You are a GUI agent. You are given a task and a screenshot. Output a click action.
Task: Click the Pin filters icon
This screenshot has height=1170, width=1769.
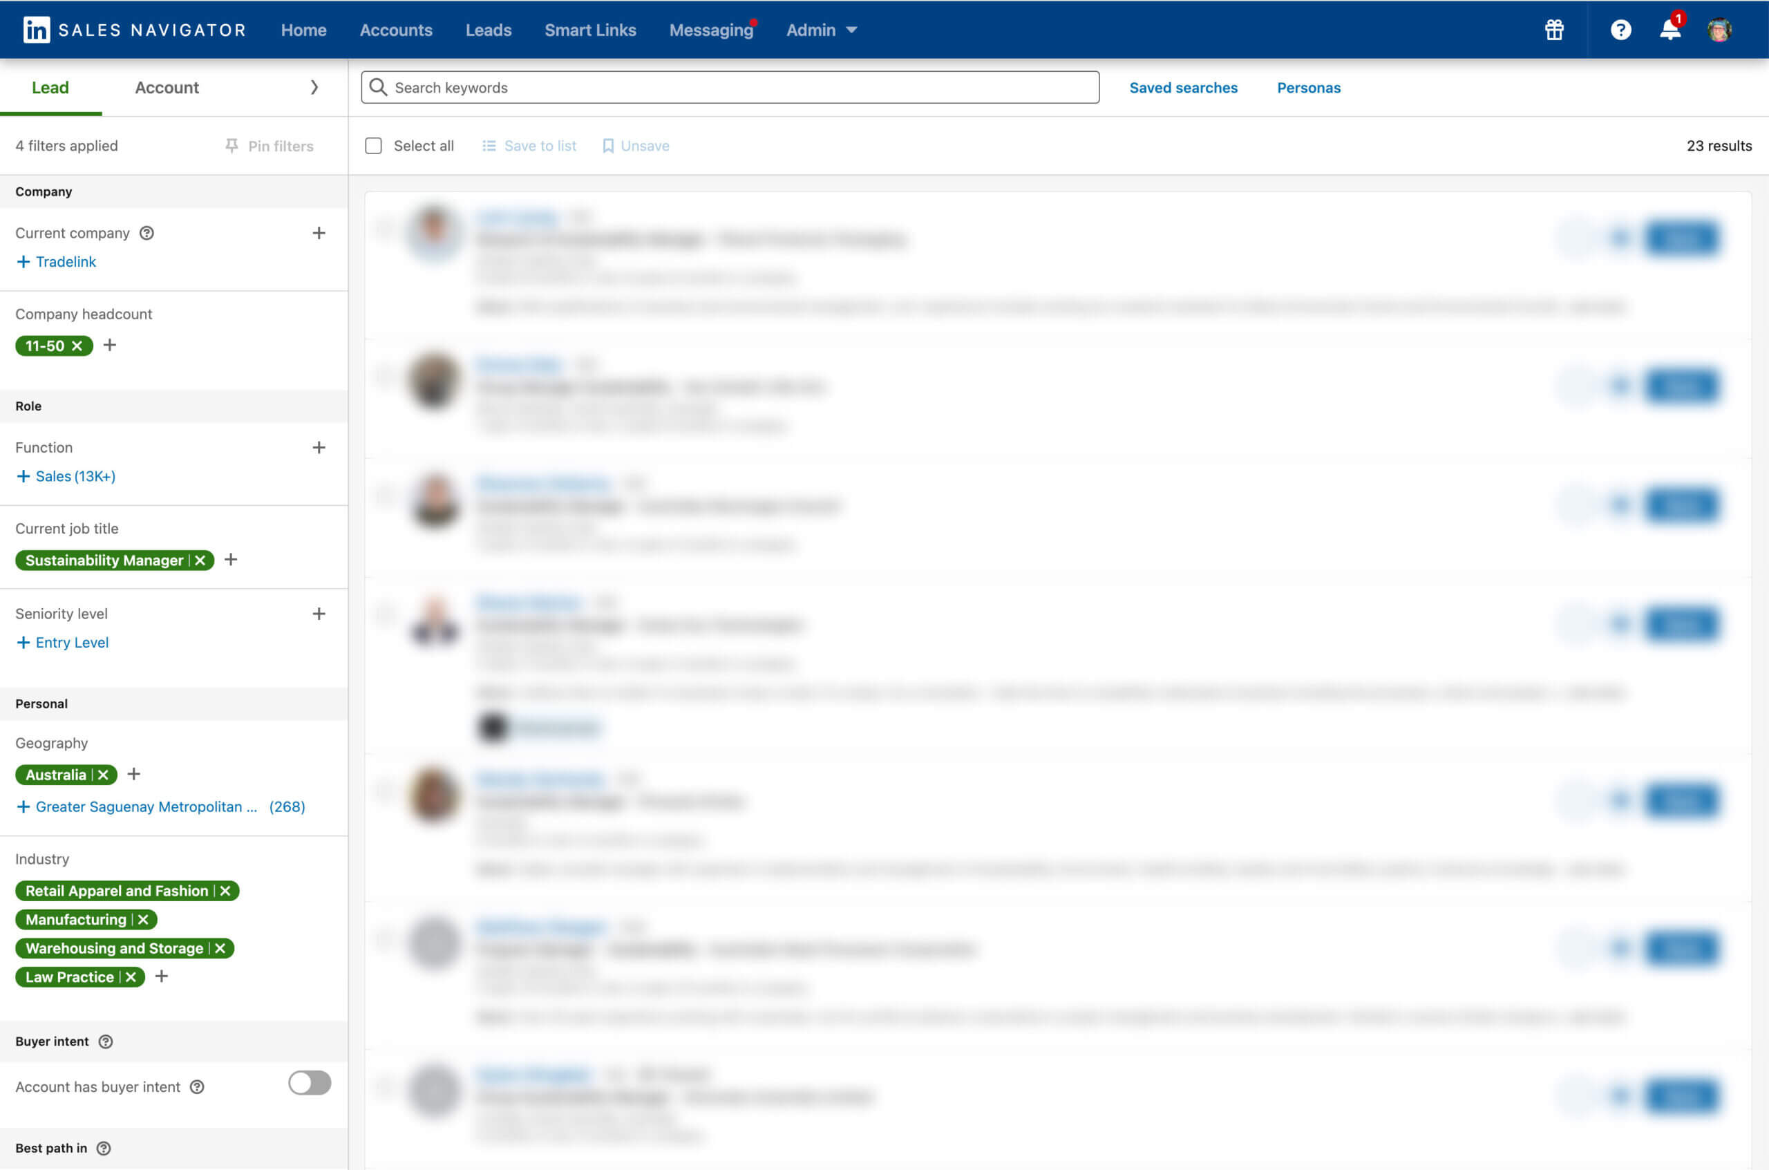(234, 144)
